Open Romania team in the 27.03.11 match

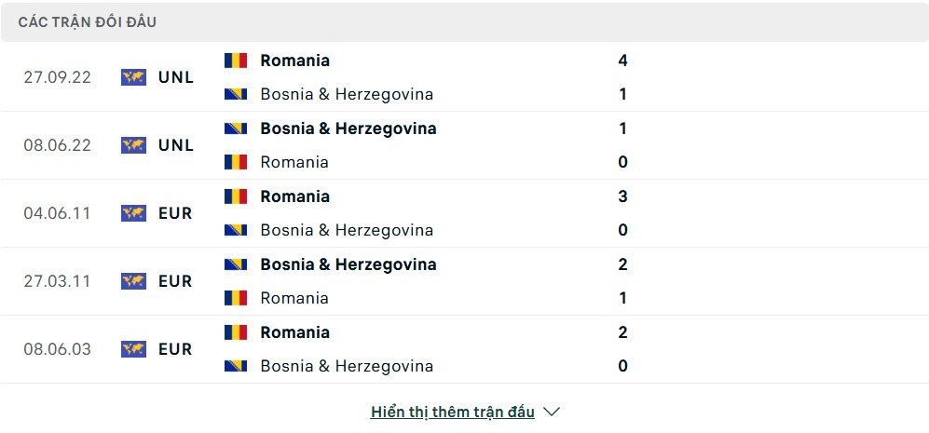click(294, 298)
